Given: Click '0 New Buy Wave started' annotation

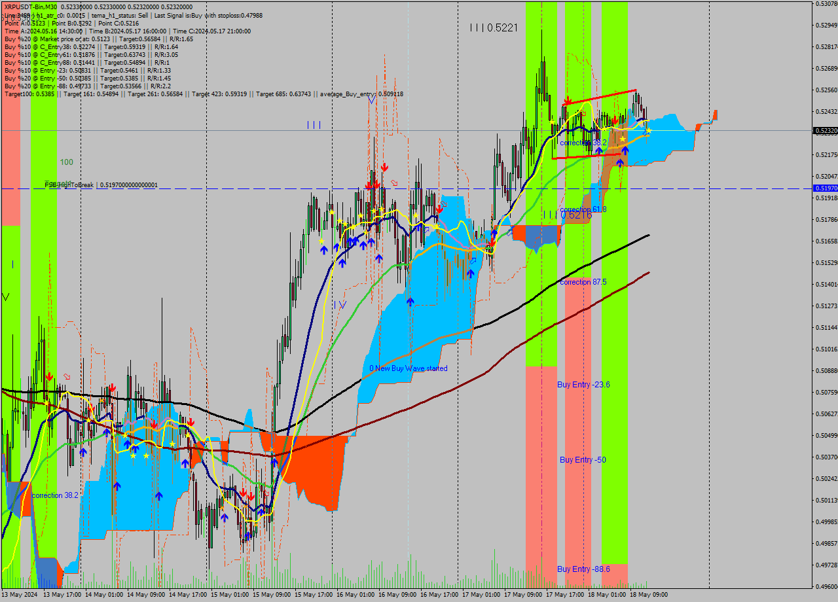Looking at the screenshot, I should (409, 368).
